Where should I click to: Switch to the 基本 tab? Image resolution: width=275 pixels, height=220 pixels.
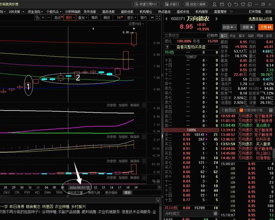pyautogui.click(x=242, y=36)
